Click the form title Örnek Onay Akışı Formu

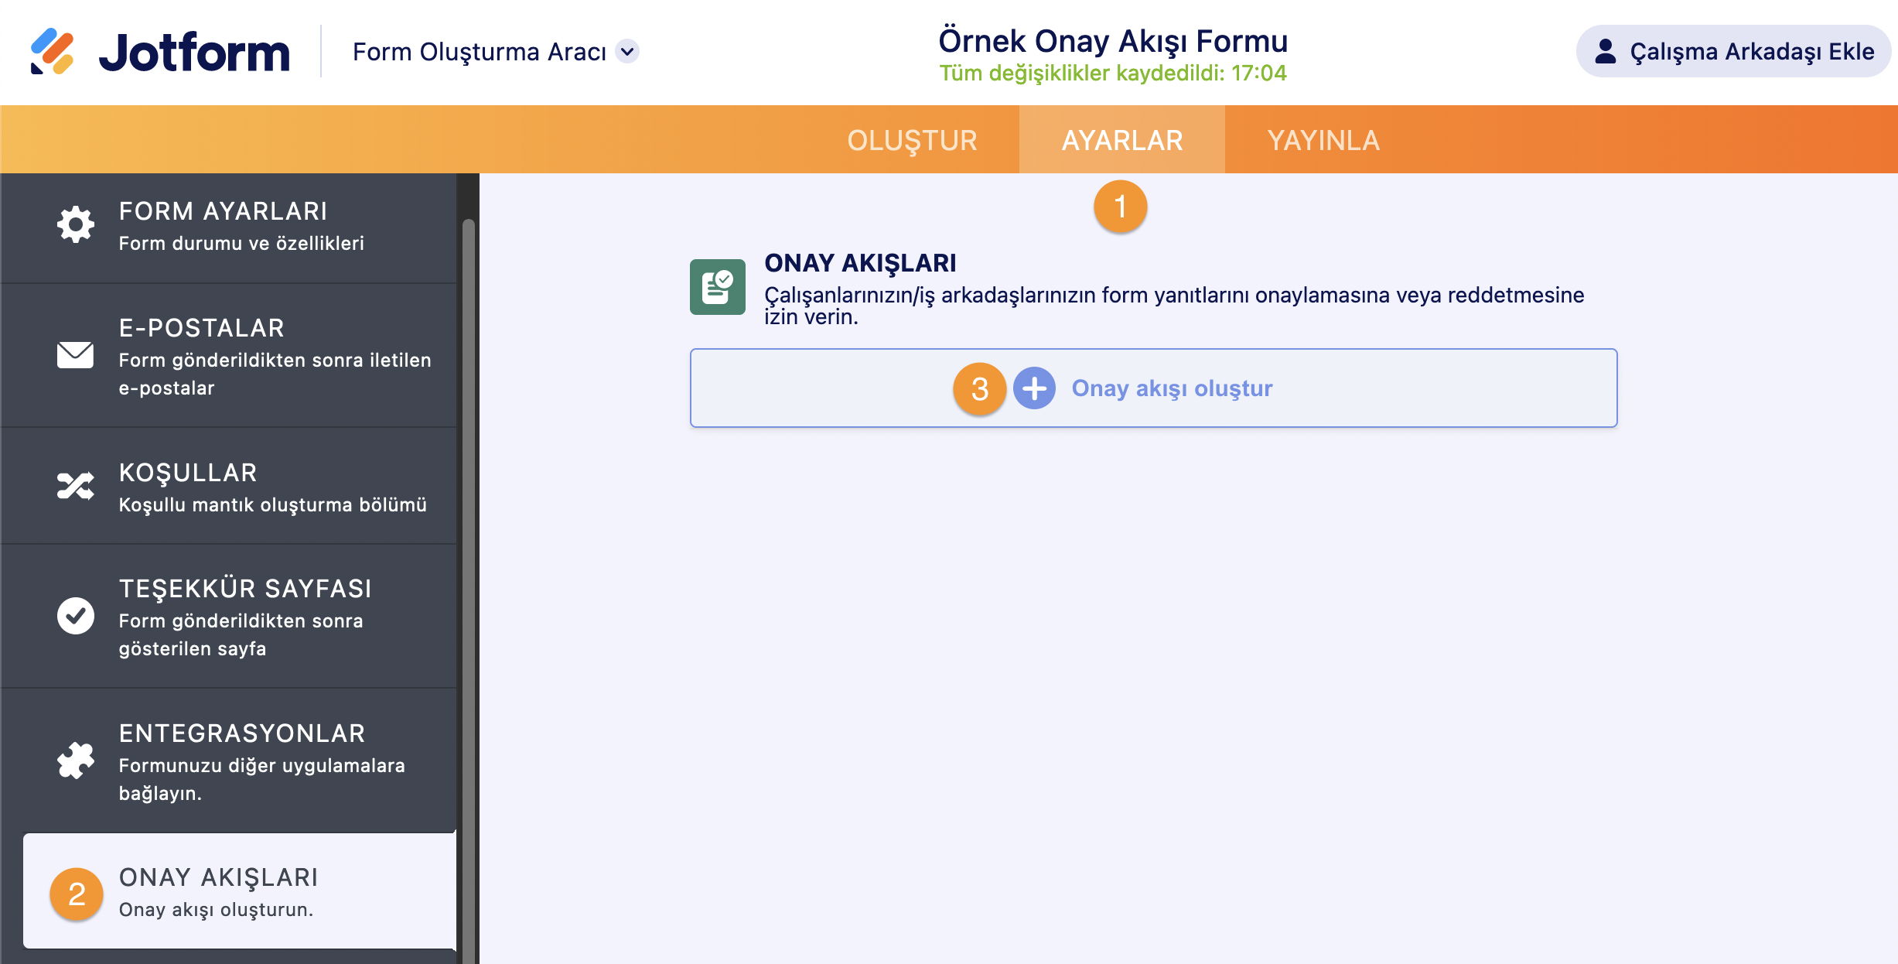click(x=1112, y=41)
